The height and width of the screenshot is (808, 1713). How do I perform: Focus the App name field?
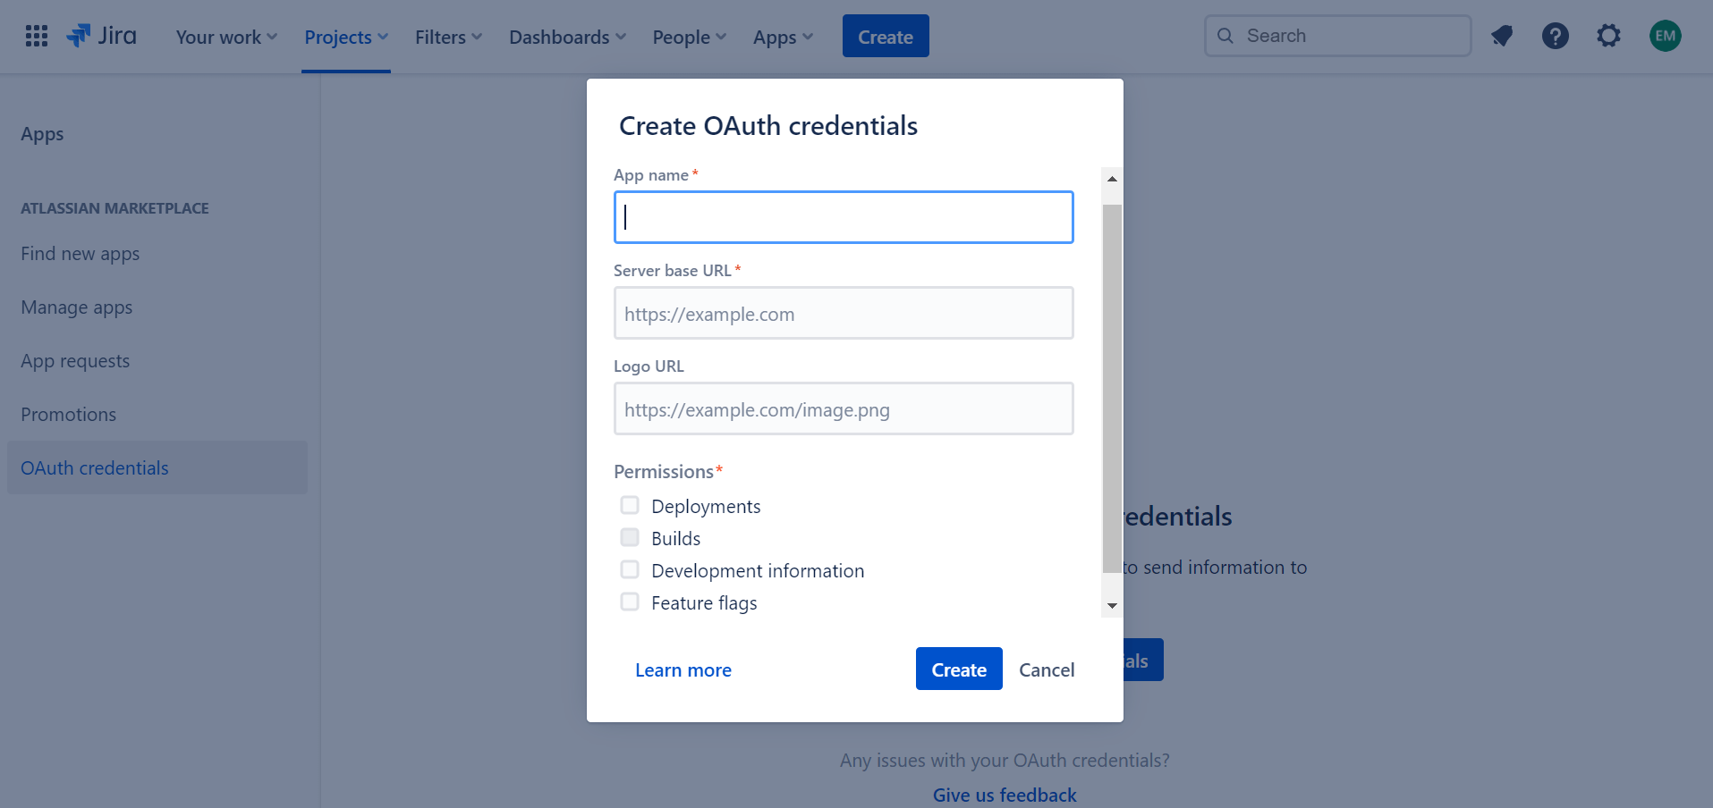click(x=844, y=217)
